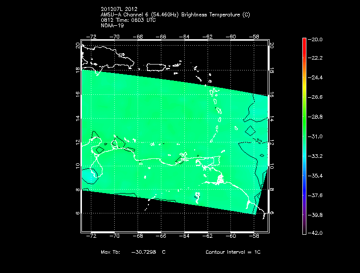This screenshot has height=273, width=360.
Task: Click the '201207L 2012' storm ID title line
Action: pyautogui.click(x=119, y=9)
